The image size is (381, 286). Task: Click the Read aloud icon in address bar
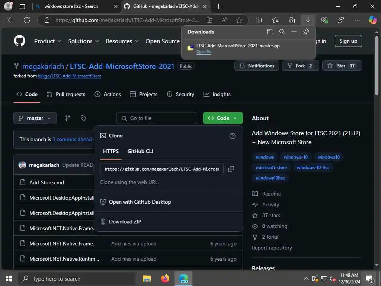tap(224, 20)
